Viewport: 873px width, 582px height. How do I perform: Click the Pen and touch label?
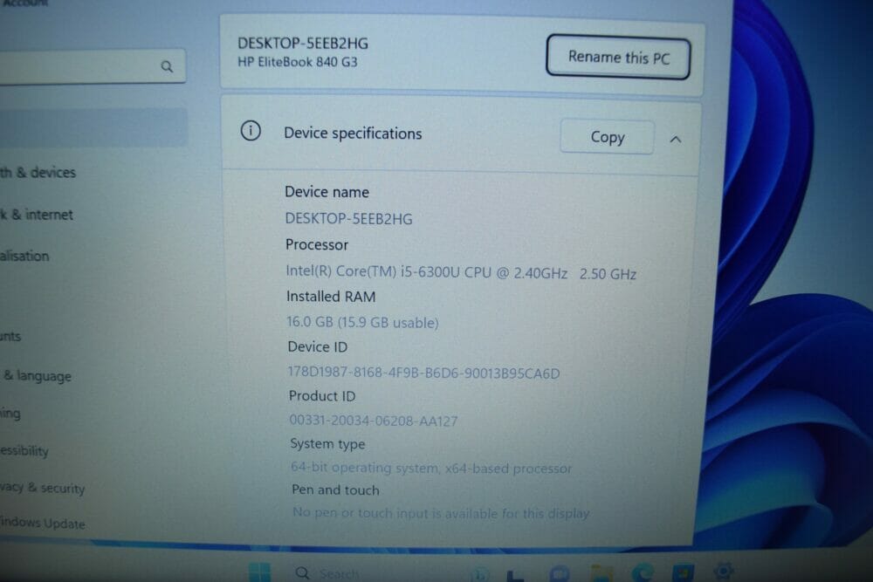[335, 490]
